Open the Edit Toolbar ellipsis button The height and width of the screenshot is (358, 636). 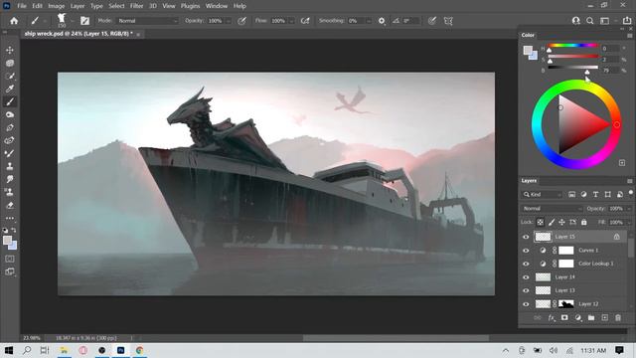[x=10, y=219]
